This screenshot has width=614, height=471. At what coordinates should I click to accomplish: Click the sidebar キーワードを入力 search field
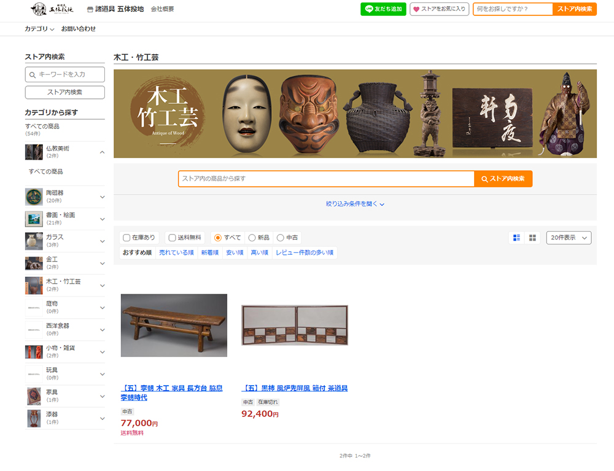pos(65,74)
